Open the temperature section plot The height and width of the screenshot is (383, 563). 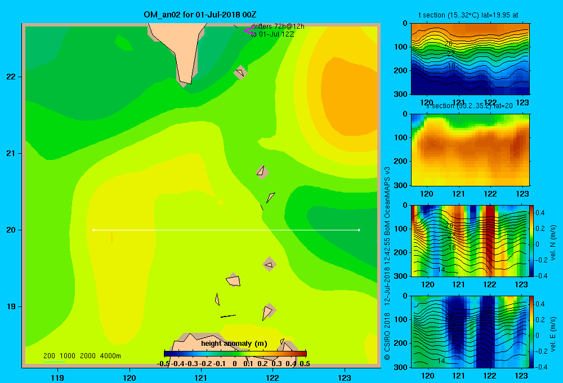click(x=470, y=59)
